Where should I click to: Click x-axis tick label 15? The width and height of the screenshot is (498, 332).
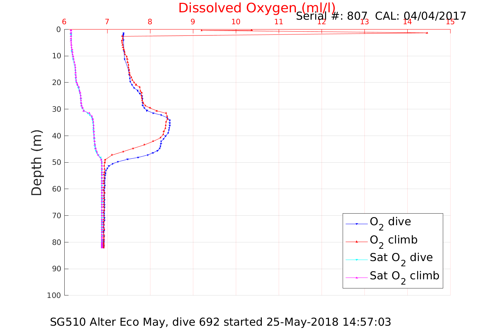click(450, 22)
